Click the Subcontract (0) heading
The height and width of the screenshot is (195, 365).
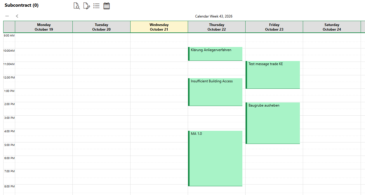point(22,5)
